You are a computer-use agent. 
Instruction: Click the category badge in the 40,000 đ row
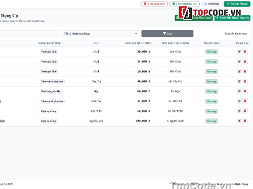point(52,82)
